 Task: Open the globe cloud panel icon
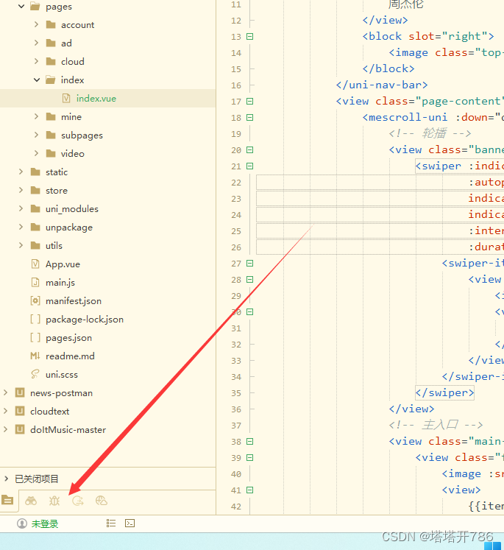102,501
